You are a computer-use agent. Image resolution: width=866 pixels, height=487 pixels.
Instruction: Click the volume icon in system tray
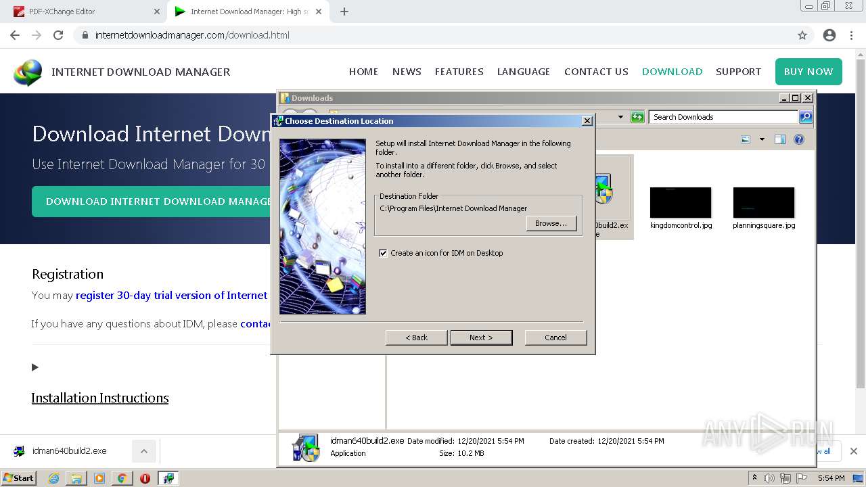770,478
